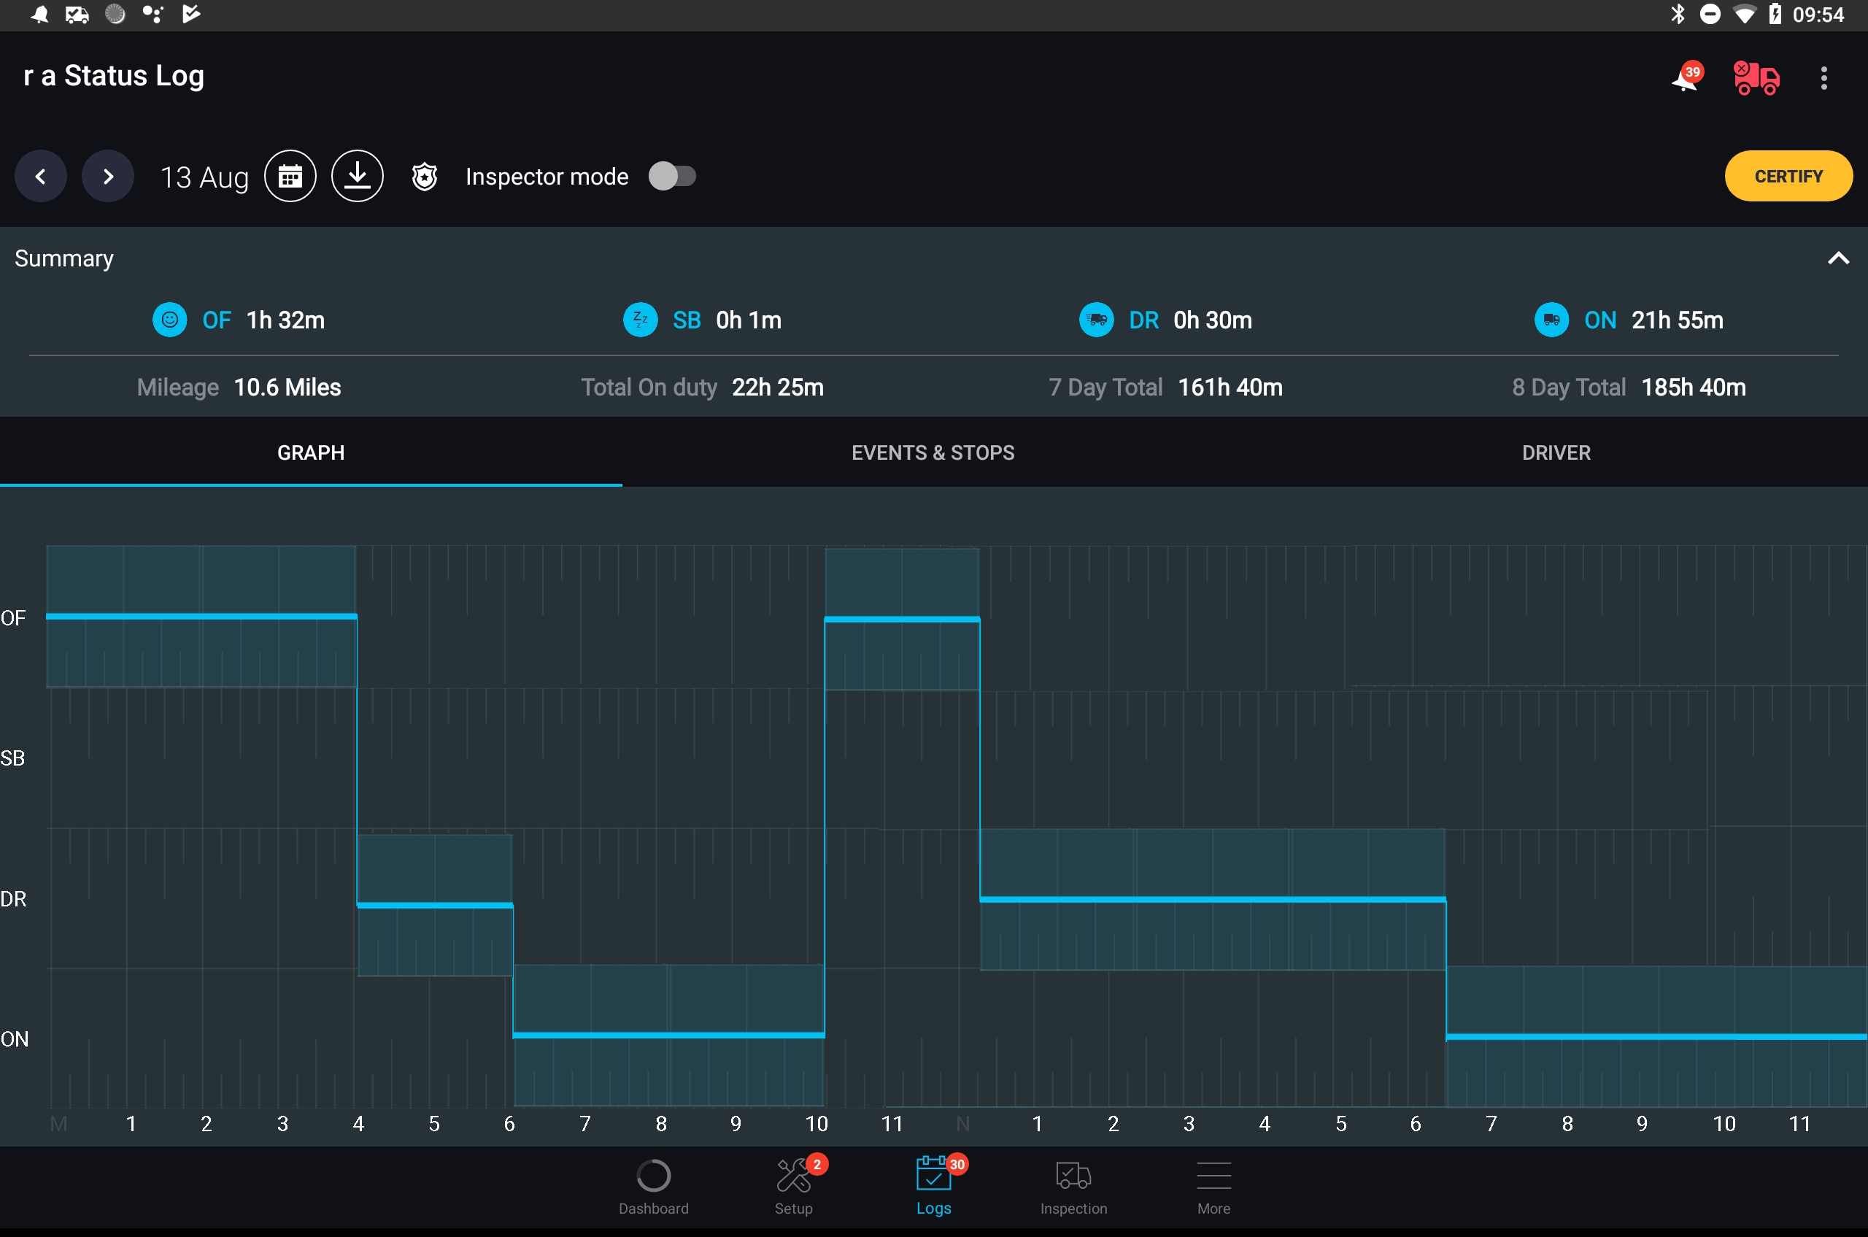Open the notifications bell with 39 badge

point(1686,77)
